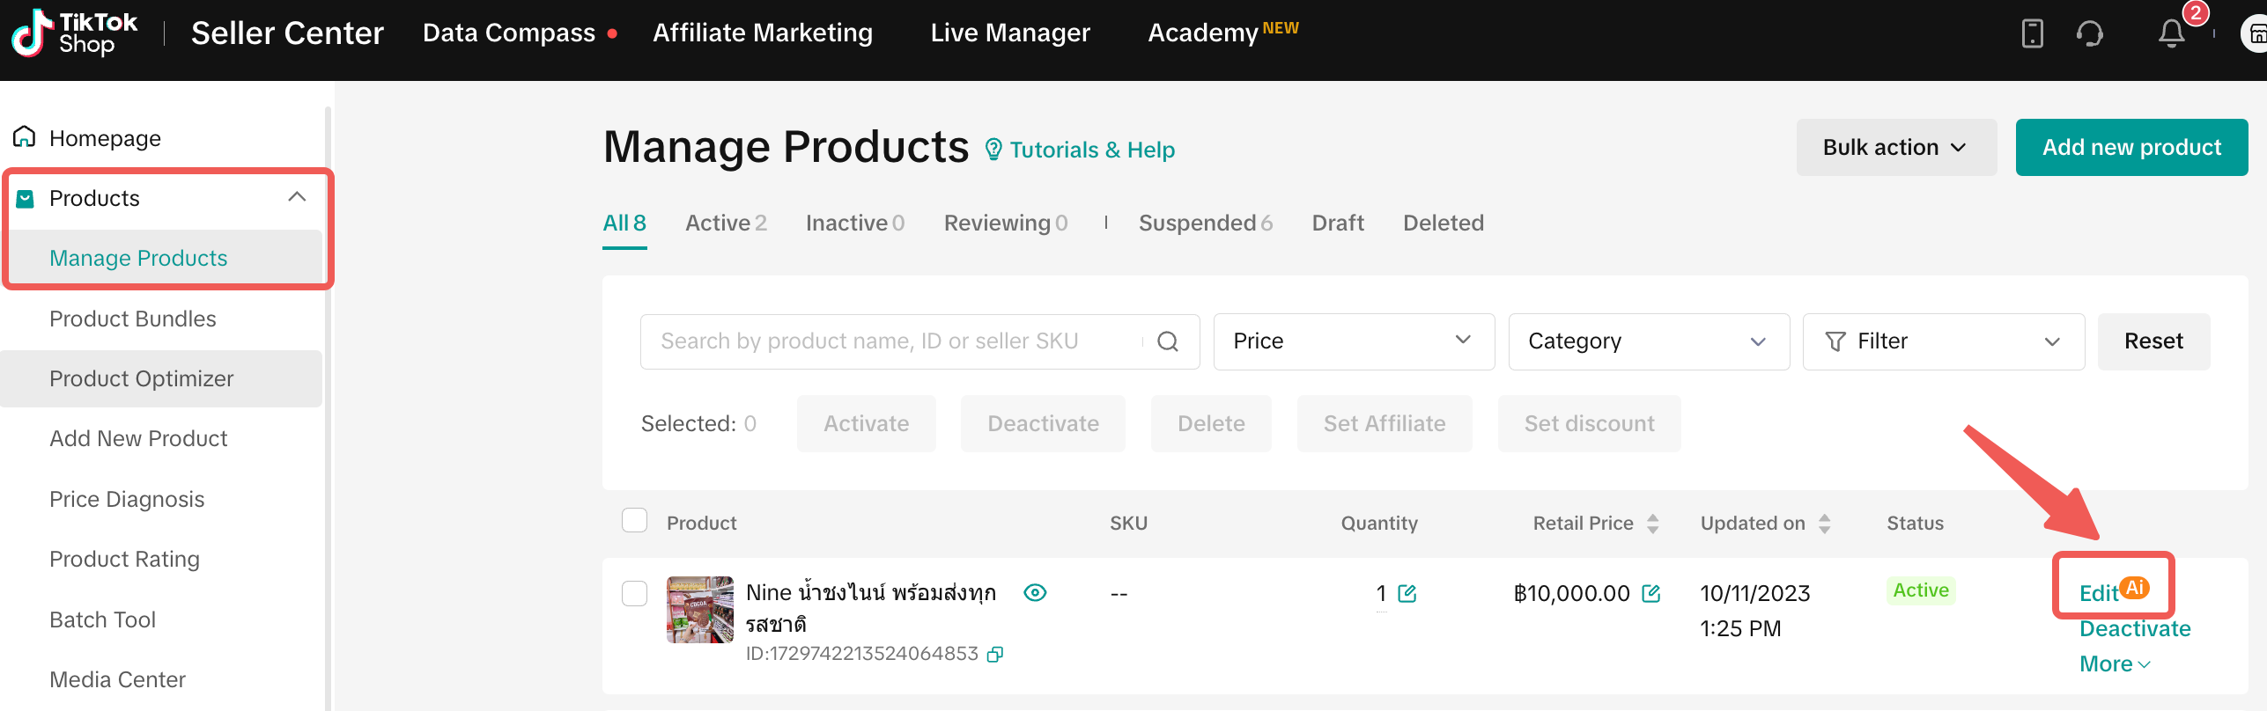The height and width of the screenshot is (711, 2267).
Task: Open the mobile app phone icon
Action: pyautogui.click(x=2032, y=33)
